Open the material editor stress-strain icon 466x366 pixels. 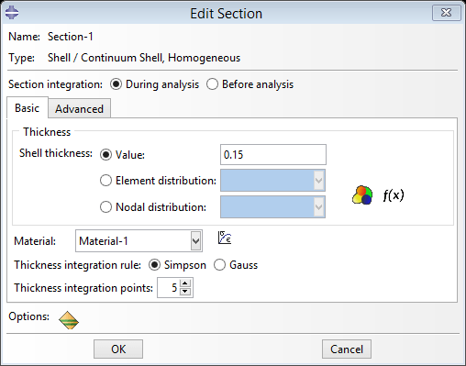[225, 238]
